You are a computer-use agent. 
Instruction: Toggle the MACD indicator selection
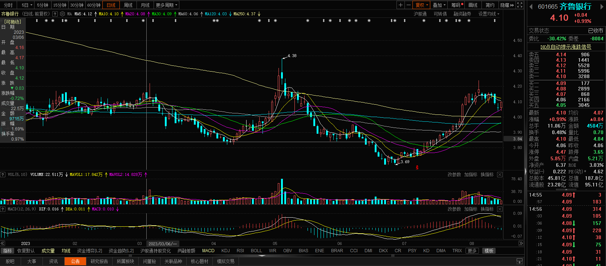pos(208,251)
